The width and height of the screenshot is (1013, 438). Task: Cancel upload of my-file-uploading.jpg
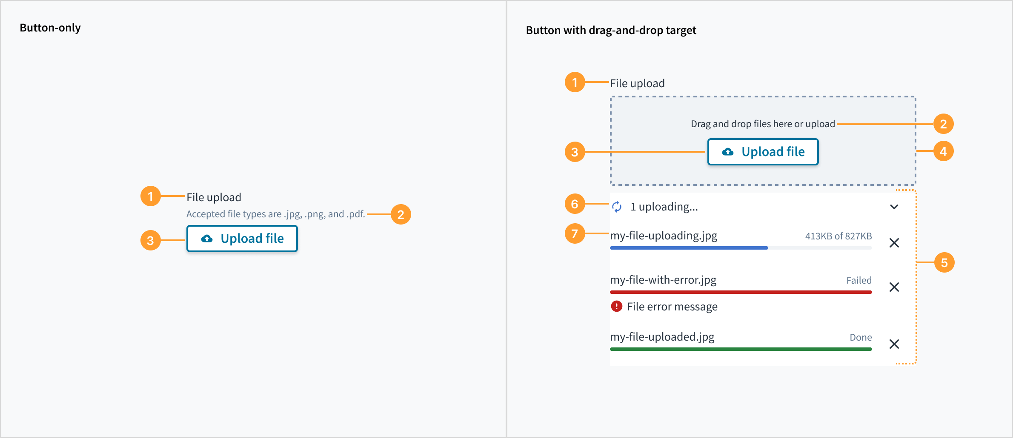tap(894, 243)
